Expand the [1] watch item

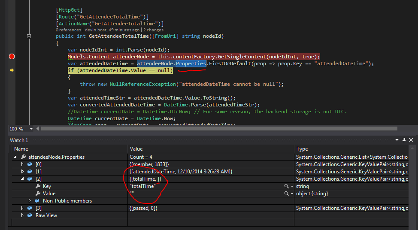tap(22, 171)
